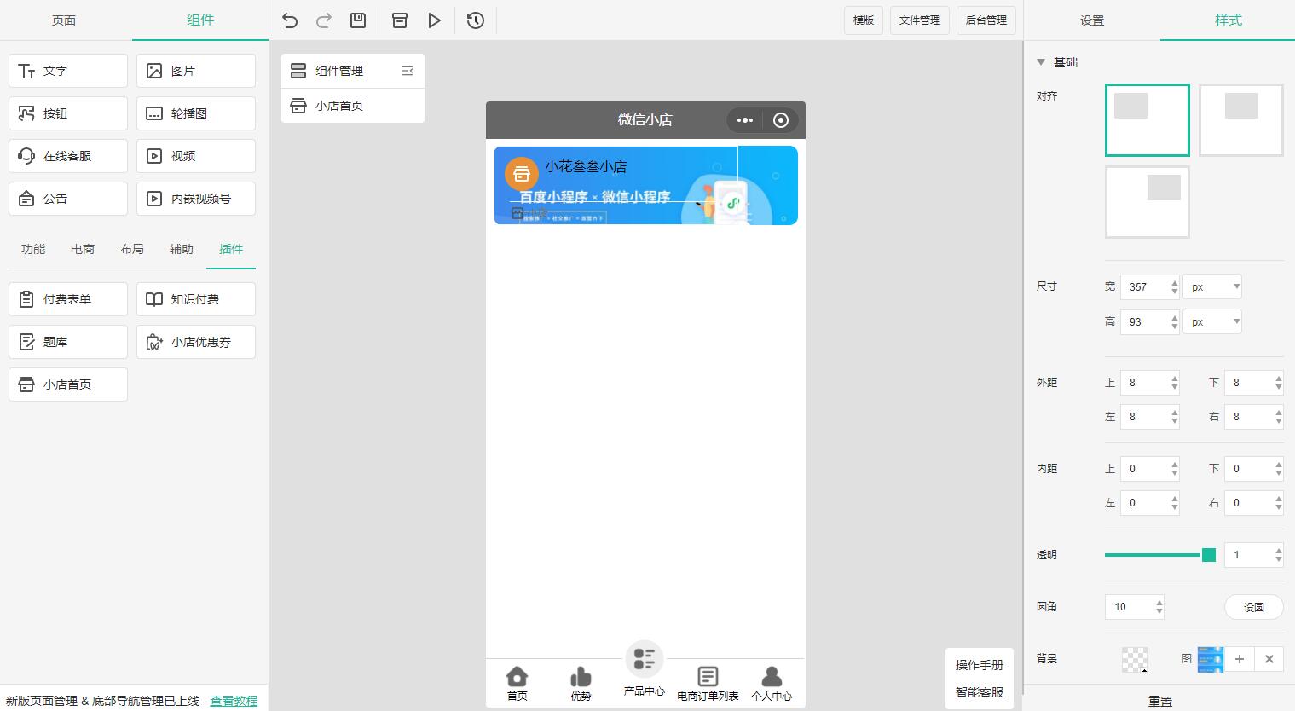Adjust 透明 opacity slider handle
1295x711 pixels.
pyautogui.click(x=1209, y=555)
